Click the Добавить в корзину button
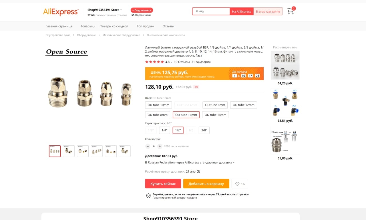 (206, 184)
